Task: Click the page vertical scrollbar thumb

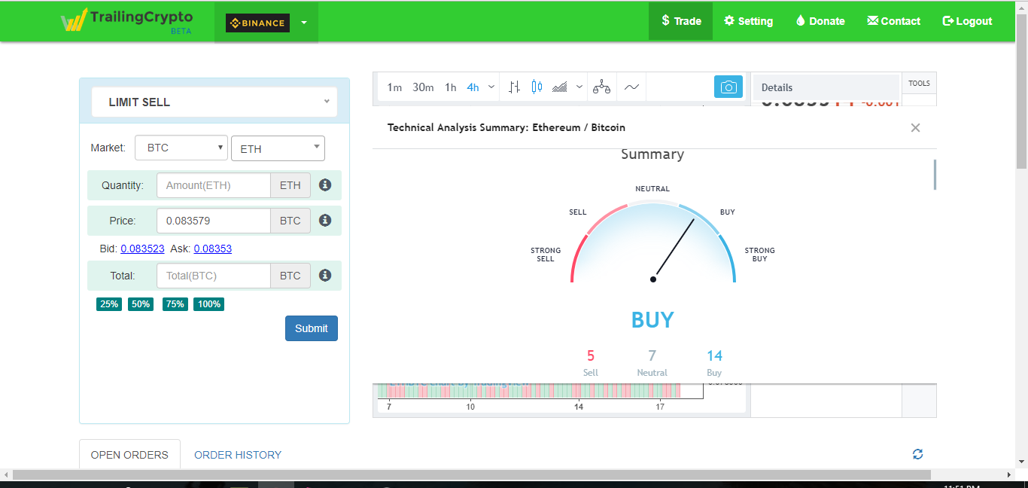Action: point(1021,90)
